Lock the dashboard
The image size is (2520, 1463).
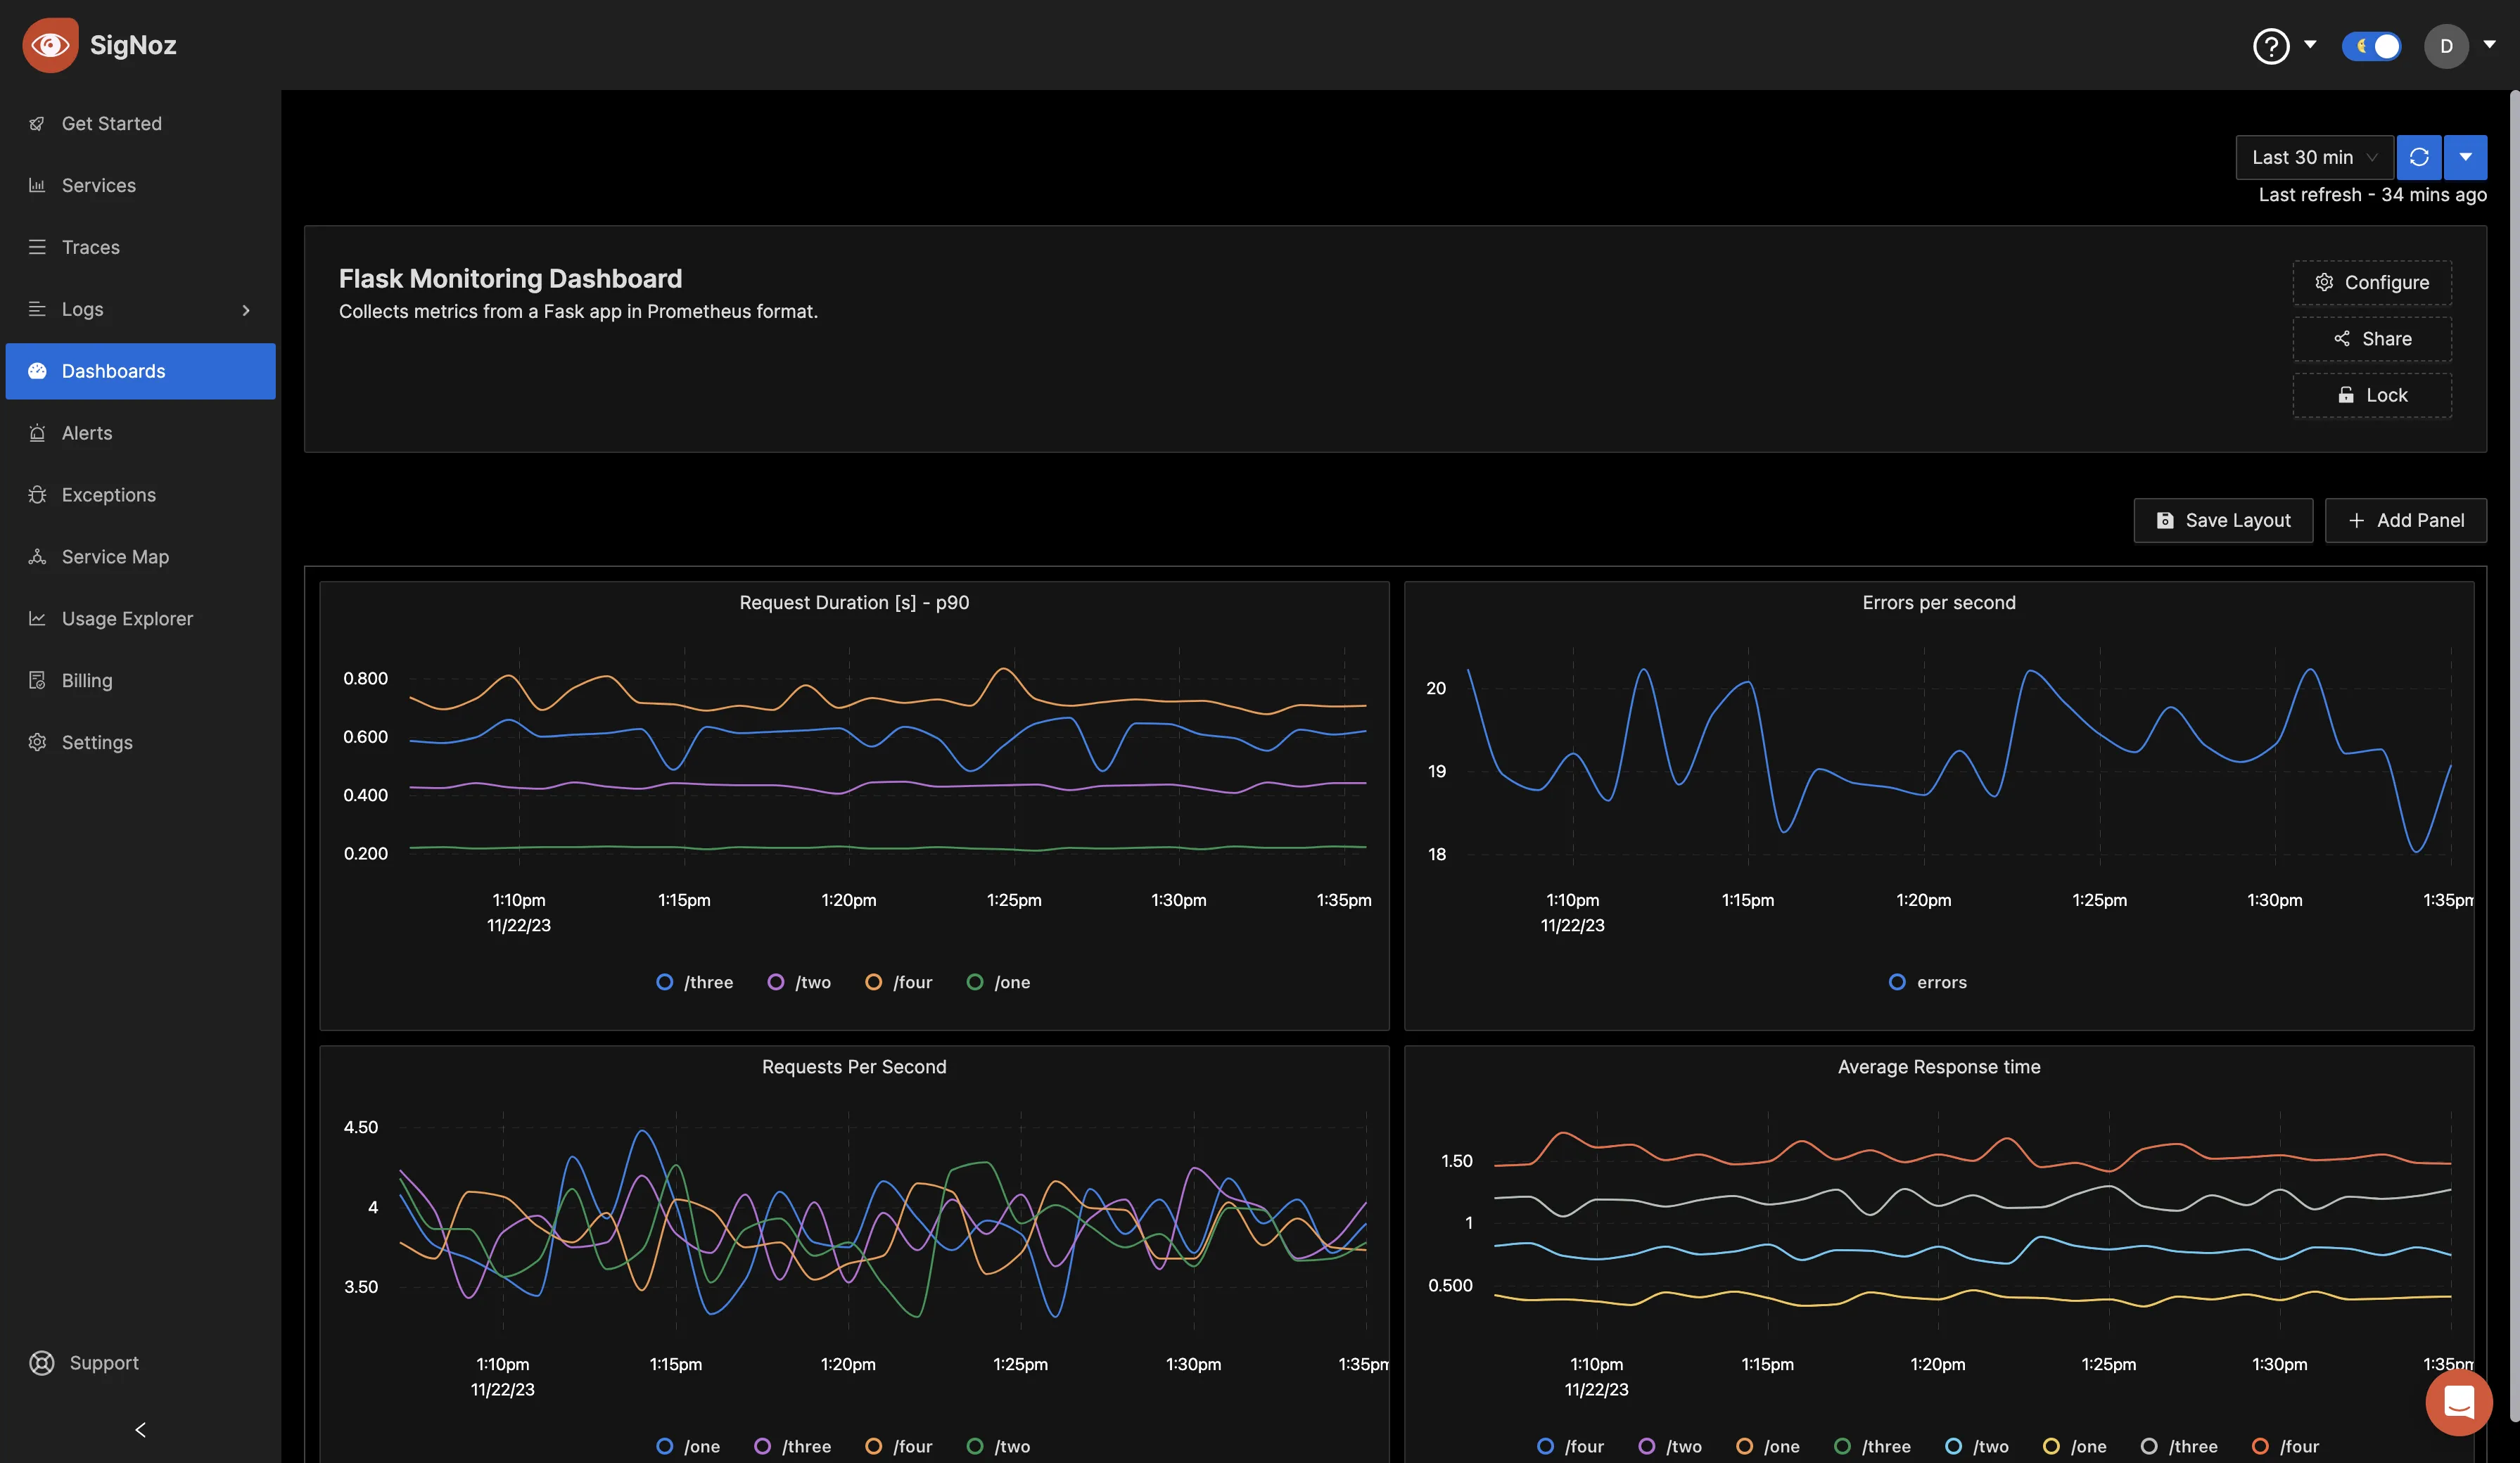2372,395
